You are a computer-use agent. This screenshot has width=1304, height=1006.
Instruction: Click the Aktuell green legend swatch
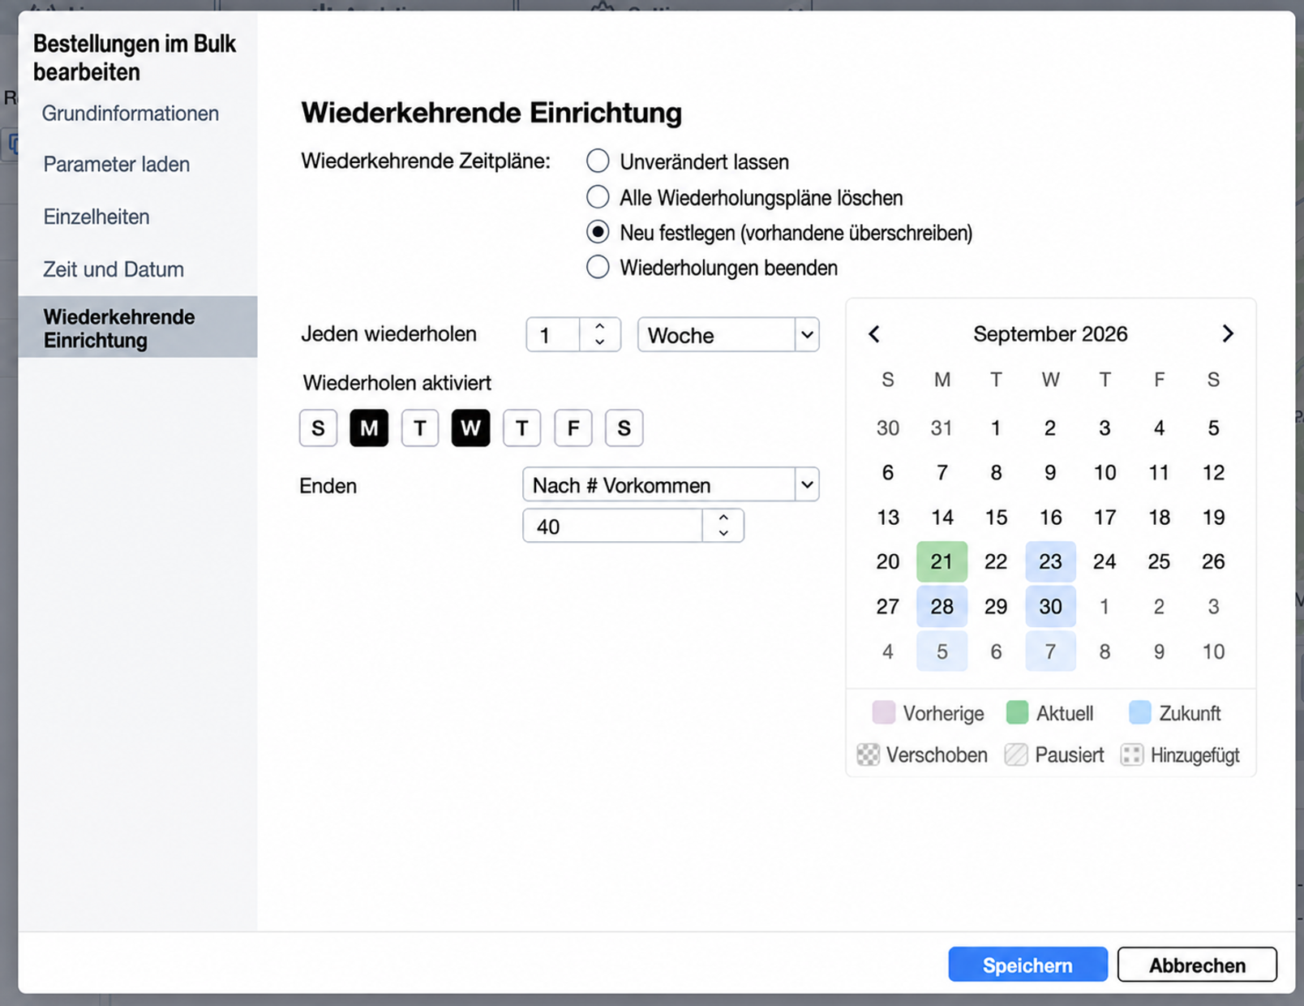pyautogui.click(x=1017, y=712)
